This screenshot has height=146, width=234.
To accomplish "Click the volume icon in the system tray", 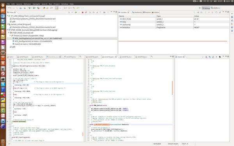I will coord(215,1).
